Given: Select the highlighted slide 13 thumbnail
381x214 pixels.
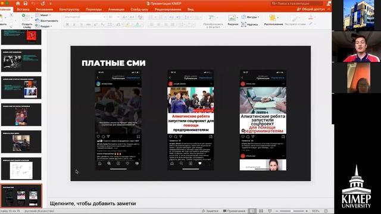Looking at the screenshot, I should (x=21, y=196).
